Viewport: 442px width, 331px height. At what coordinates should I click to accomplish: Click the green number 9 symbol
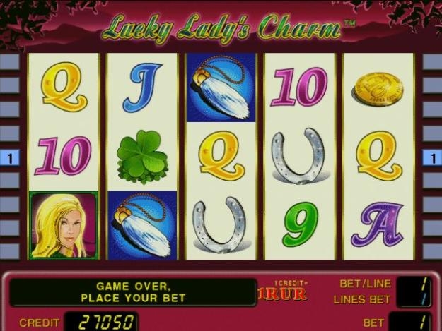pyautogui.click(x=301, y=224)
